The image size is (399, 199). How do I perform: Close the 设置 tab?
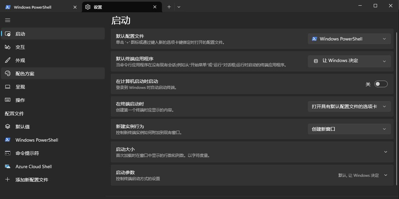(155, 7)
